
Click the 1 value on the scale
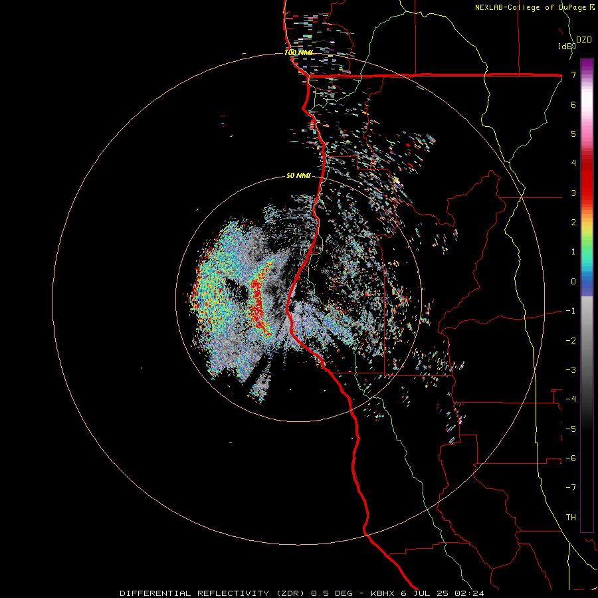point(573,252)
